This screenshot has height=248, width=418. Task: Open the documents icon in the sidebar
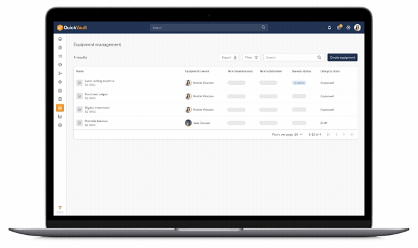point(60,48)
